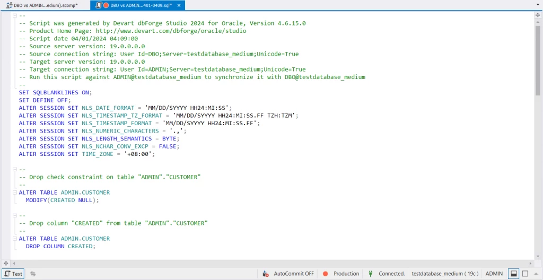
Task: Toggle the single pane layout icon
Action: (x=525, y=274)
